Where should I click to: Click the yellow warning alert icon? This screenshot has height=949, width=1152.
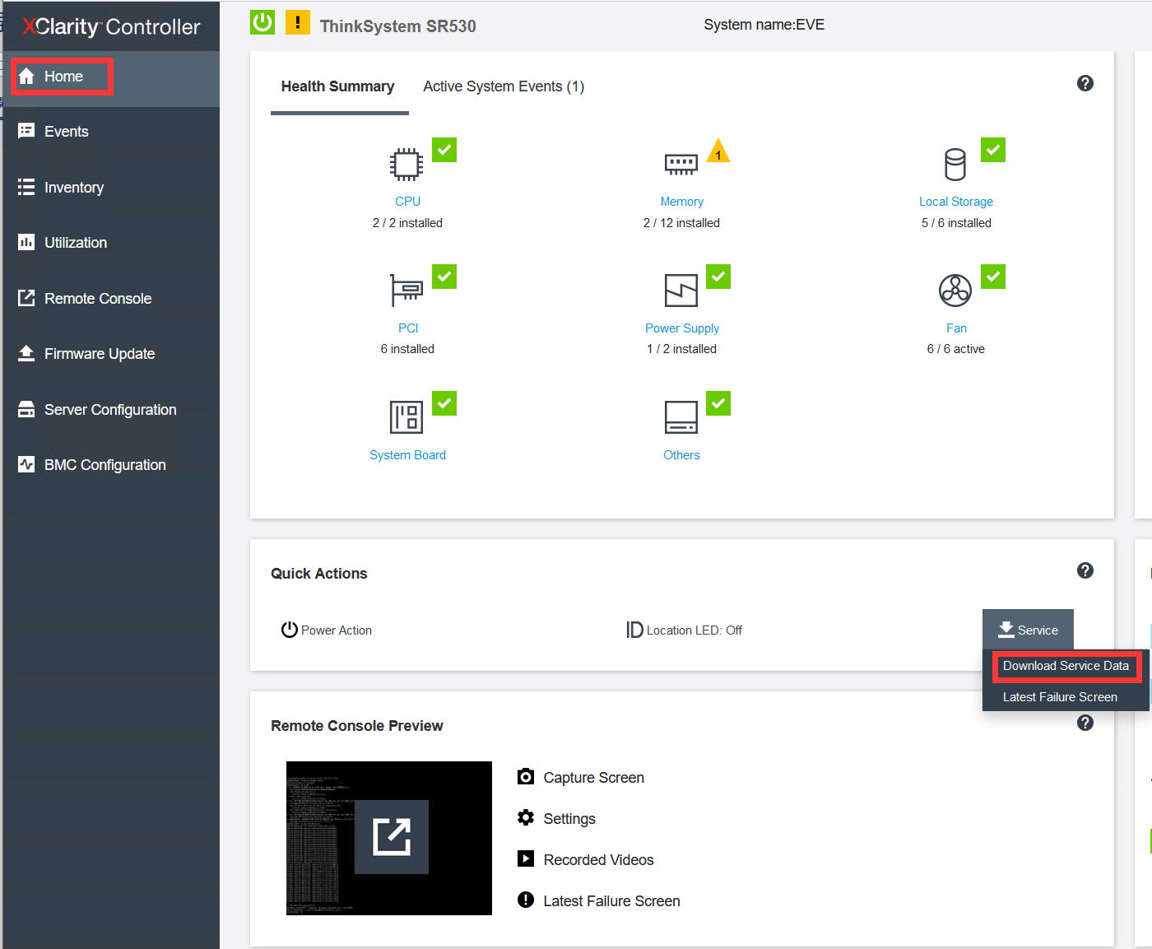pos(298,22)
